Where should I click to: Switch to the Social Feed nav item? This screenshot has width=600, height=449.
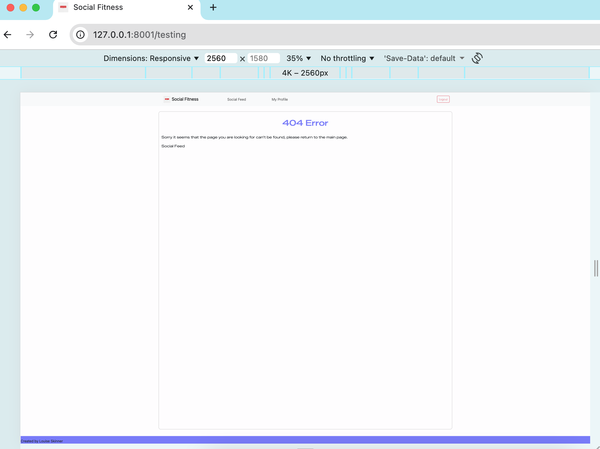click(x=236, y=99)
